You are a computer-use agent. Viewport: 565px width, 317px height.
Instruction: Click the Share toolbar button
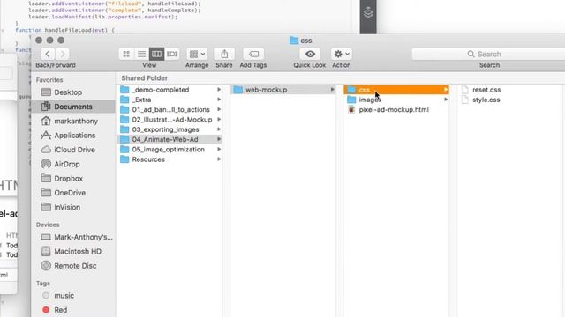[224, 54]
